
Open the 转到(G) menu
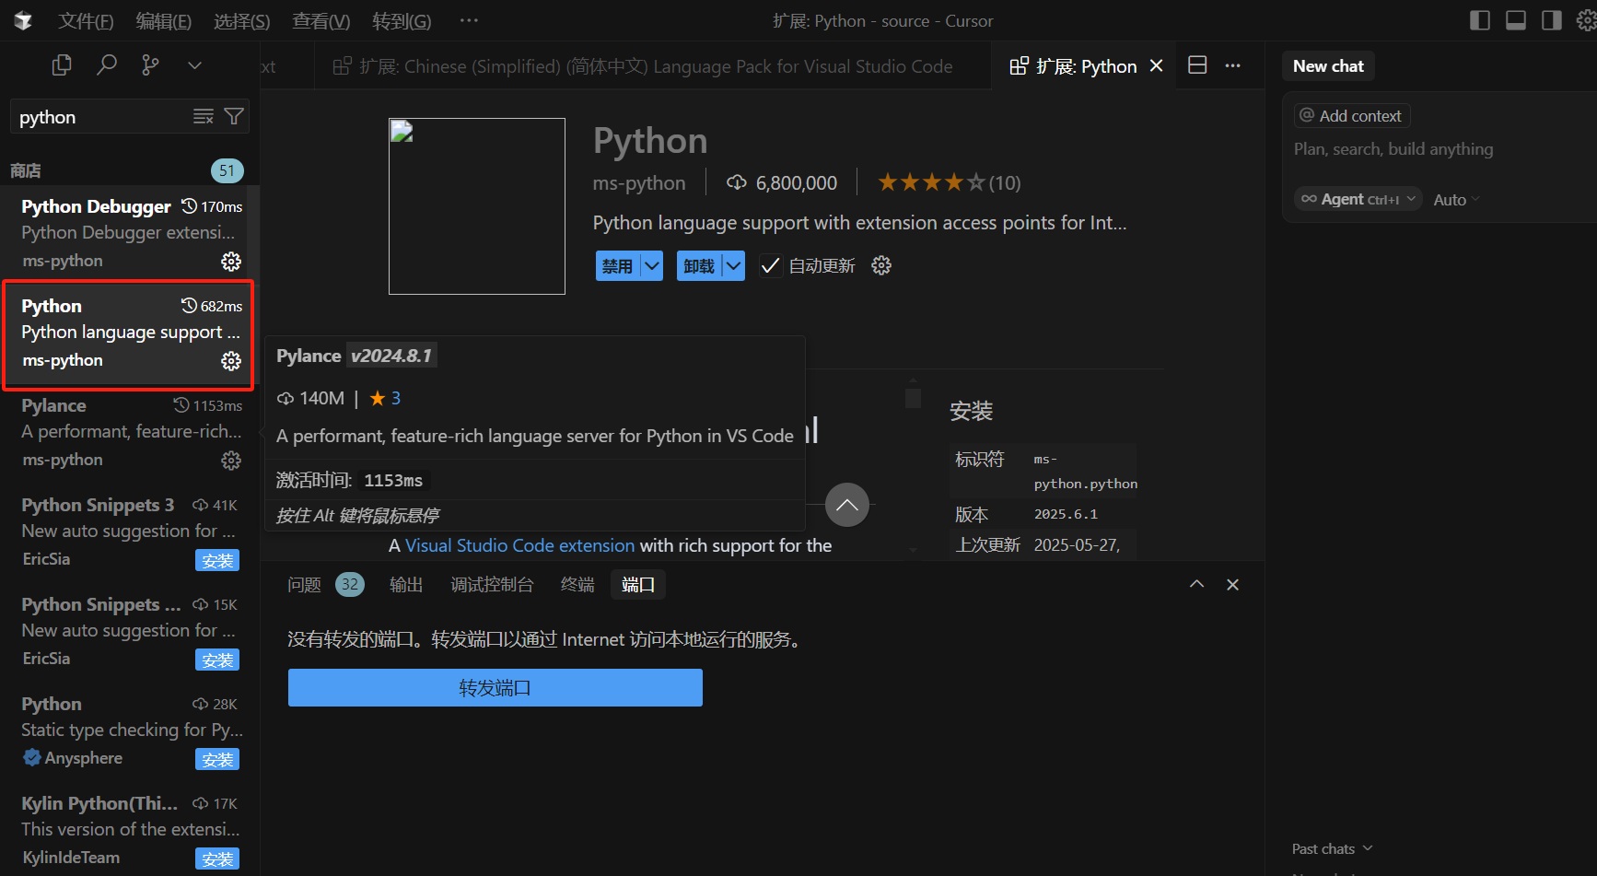click(402, 21)
